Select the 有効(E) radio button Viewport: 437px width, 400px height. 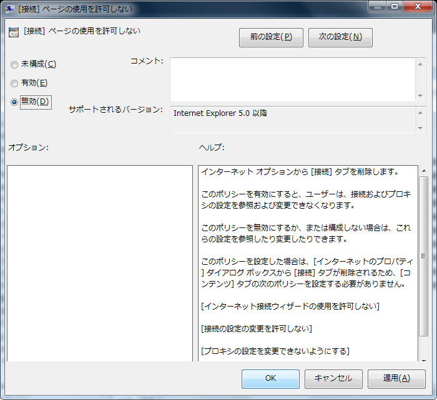click(14, 83)
